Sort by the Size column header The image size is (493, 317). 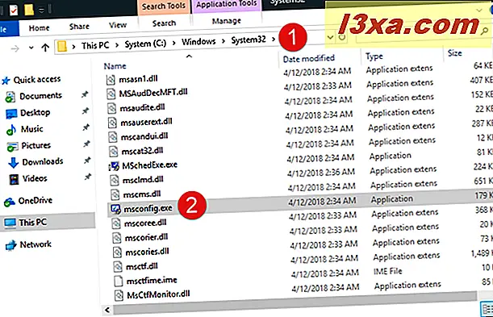coord(454,52)
